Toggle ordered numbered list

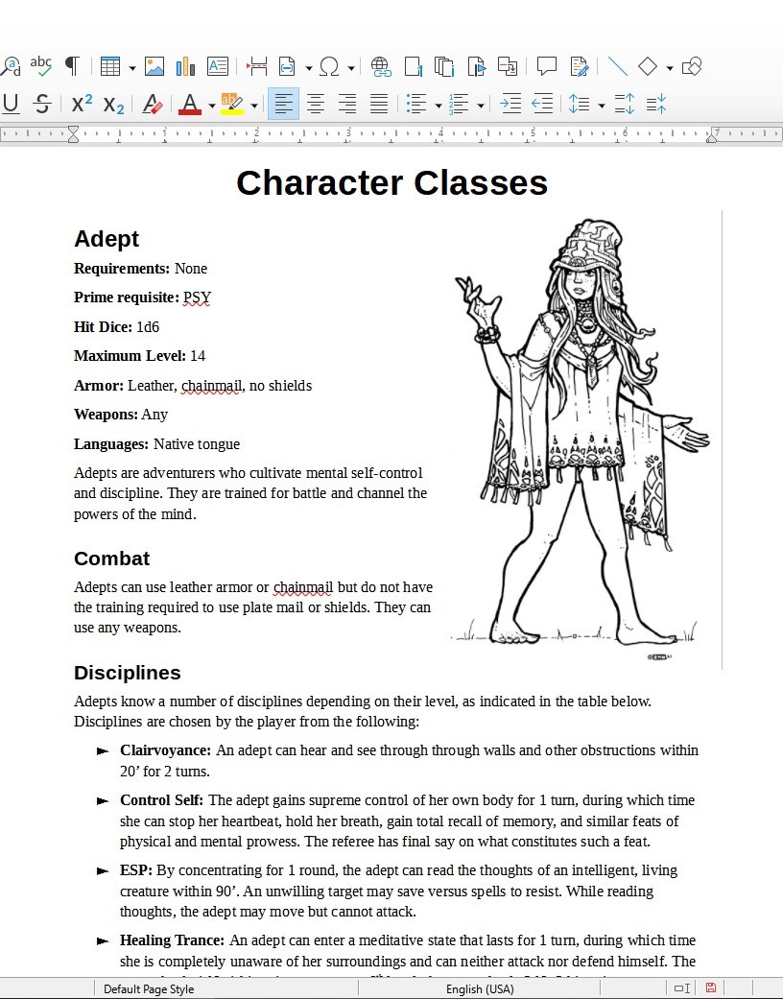coord(459,104)
